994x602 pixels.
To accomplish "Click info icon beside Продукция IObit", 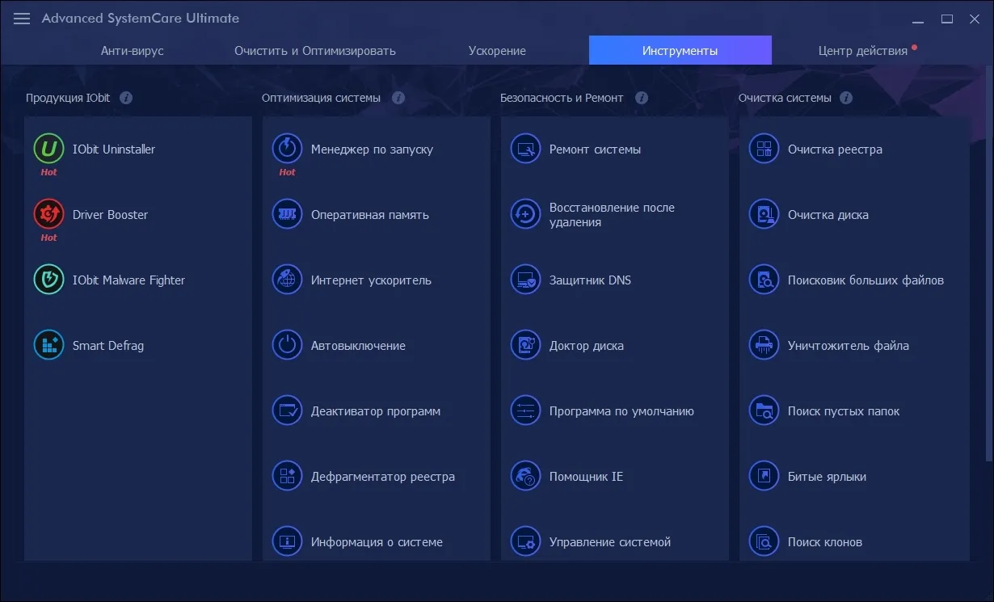I will click(x=126, y=98).
